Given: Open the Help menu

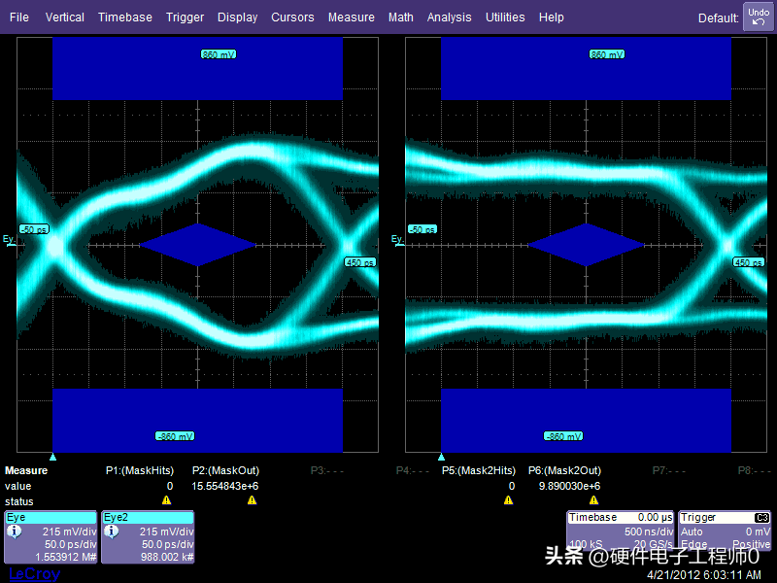Looking at the screenshot, I should 551,17.
